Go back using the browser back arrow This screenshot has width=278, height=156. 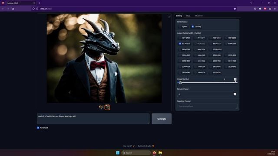(3, 9)
